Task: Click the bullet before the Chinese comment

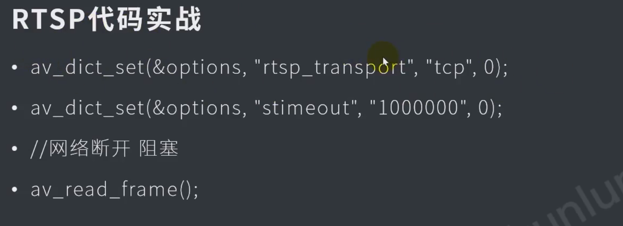Action: tap(15, 149)
